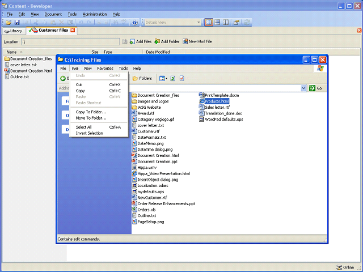Select the Images and Logos folder
This screenshot has width=363, height=272.
tap(150, 101)
